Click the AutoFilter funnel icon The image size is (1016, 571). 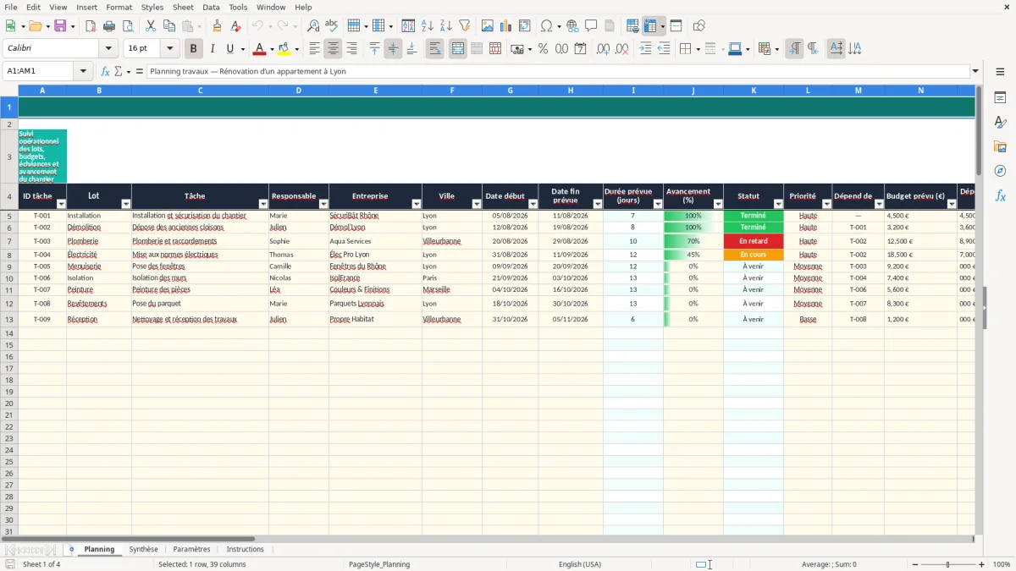pos(465,26)
